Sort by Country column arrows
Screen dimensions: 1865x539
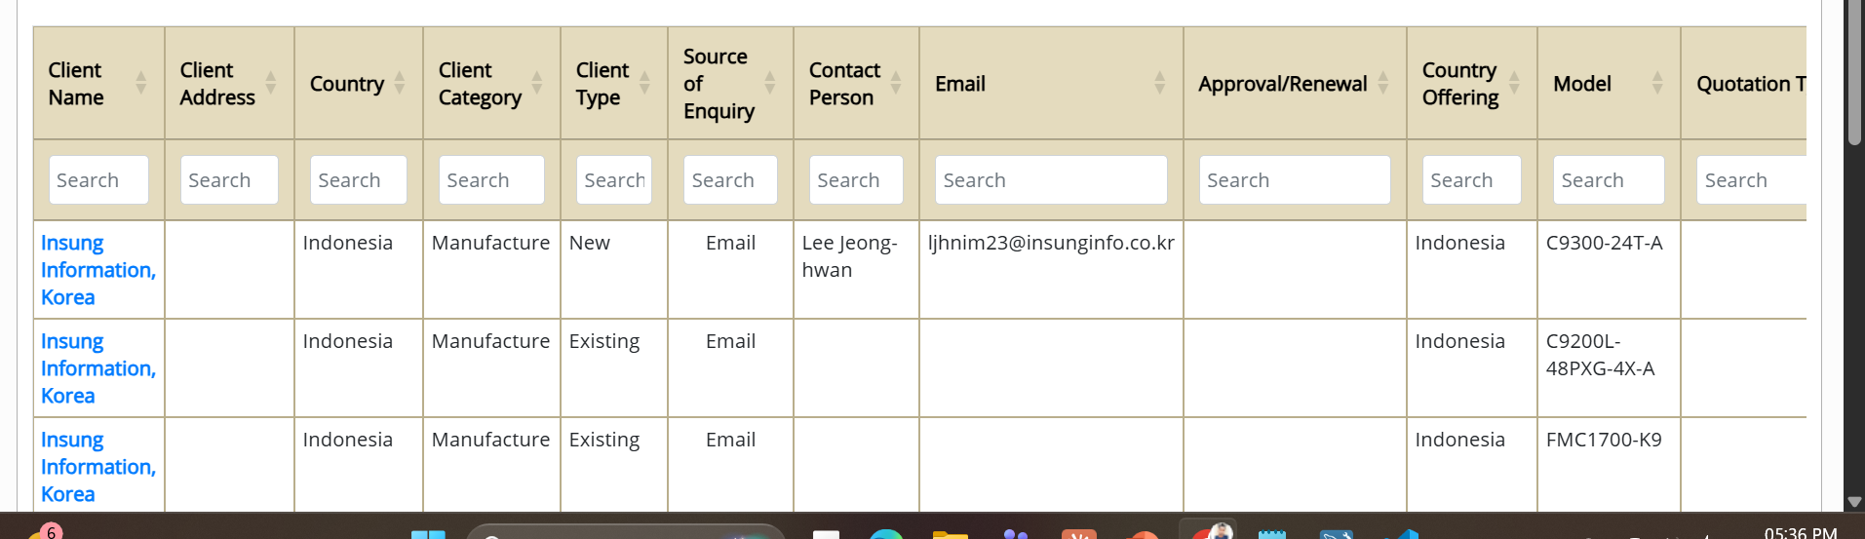(400, 84)
